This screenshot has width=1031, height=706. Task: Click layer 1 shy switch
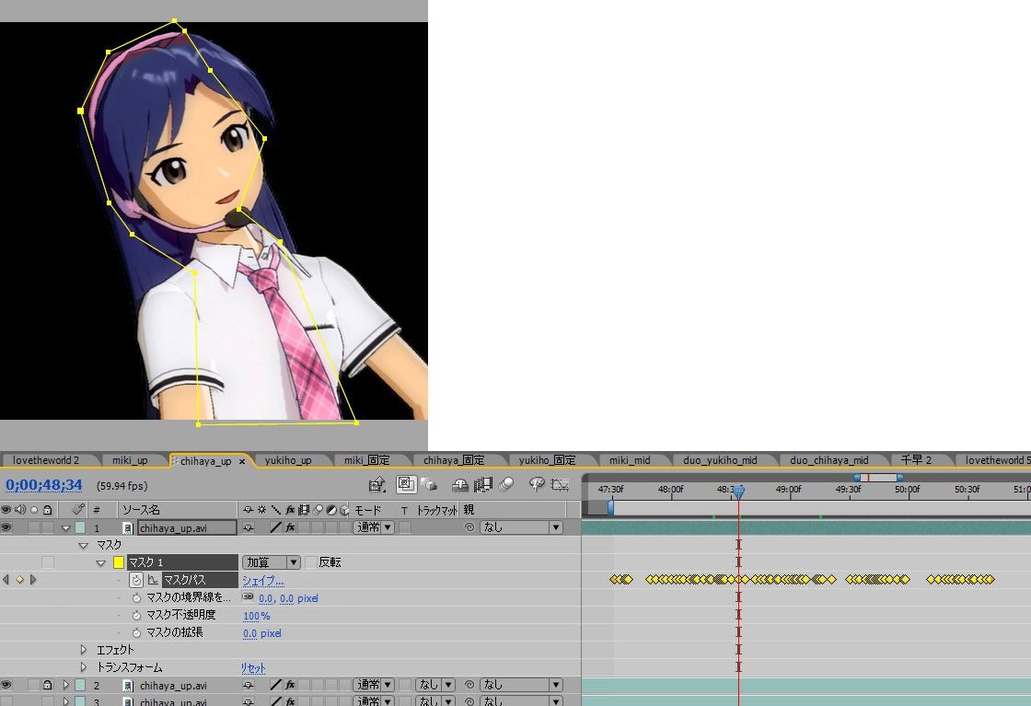(x=248, y=527)
